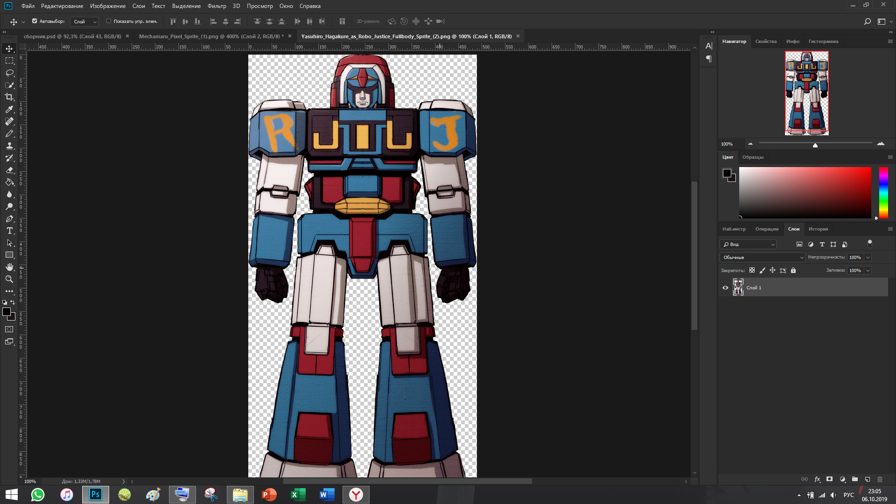Open the Обычные blend mode dropdown
The height and width of the screenshot is (504, 896).
762,257
